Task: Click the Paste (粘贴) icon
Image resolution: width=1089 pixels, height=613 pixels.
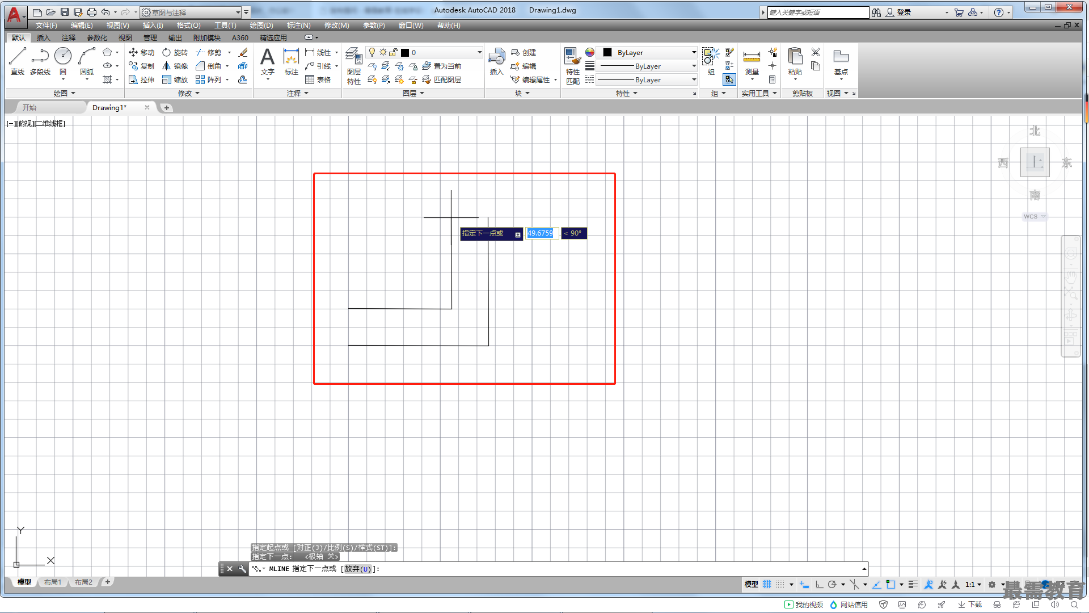Action: (795, 61)
